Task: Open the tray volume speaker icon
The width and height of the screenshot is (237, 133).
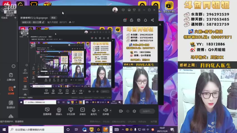Action: (144, 129)
